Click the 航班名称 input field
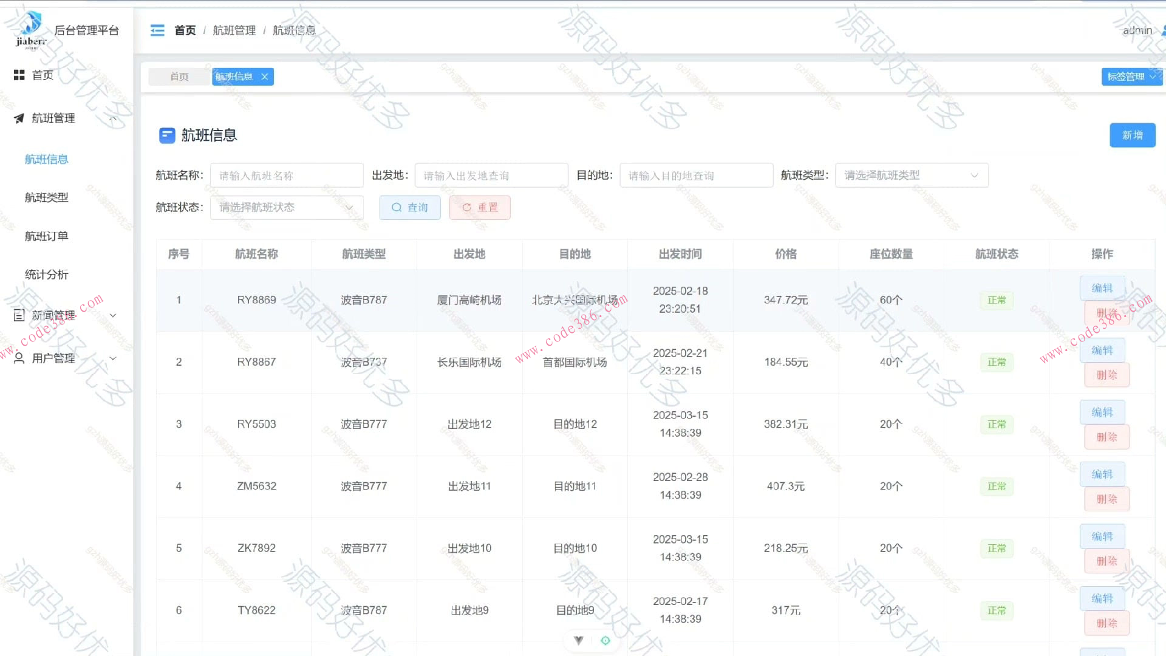The width and height of the screenshot is (1166, 656). click(x=285, y=175)
